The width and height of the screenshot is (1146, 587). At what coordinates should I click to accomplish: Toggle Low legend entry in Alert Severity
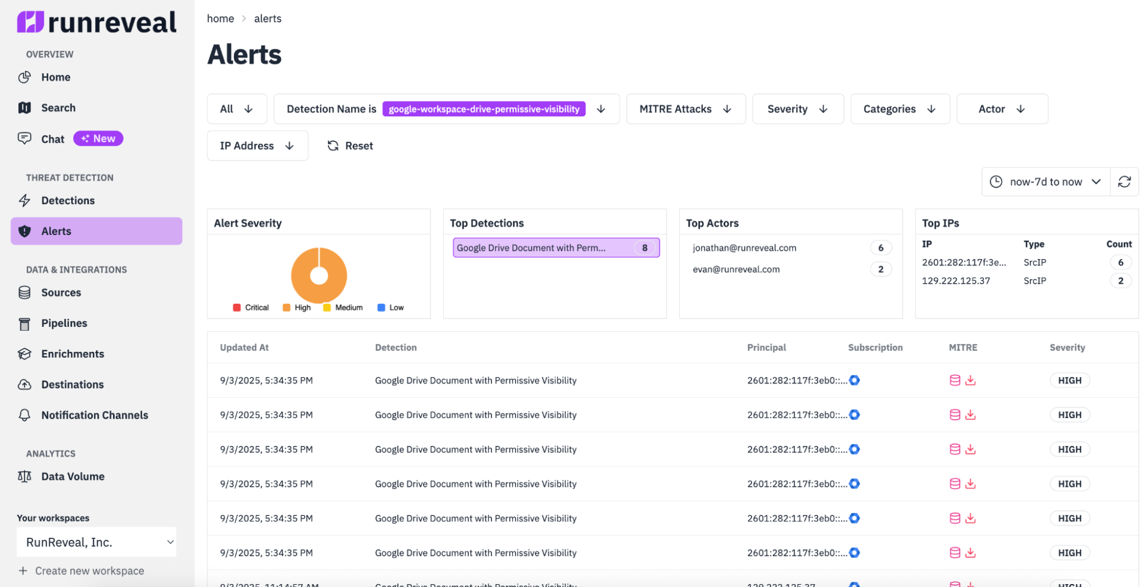390,308
